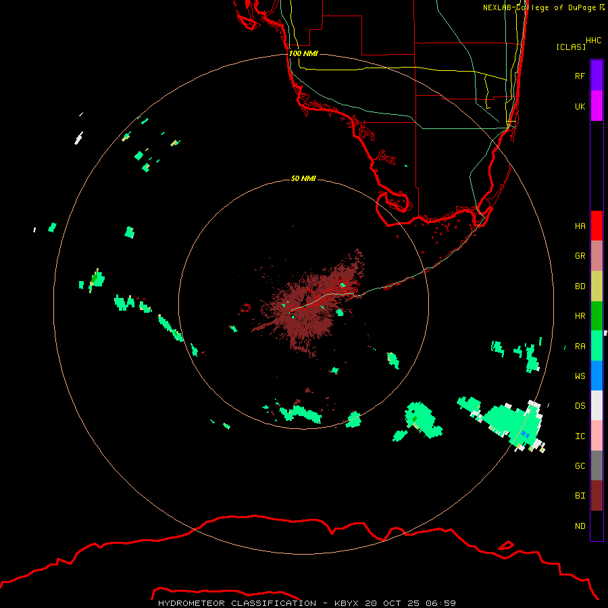Click the HR legend label

(x=580, y=316)
